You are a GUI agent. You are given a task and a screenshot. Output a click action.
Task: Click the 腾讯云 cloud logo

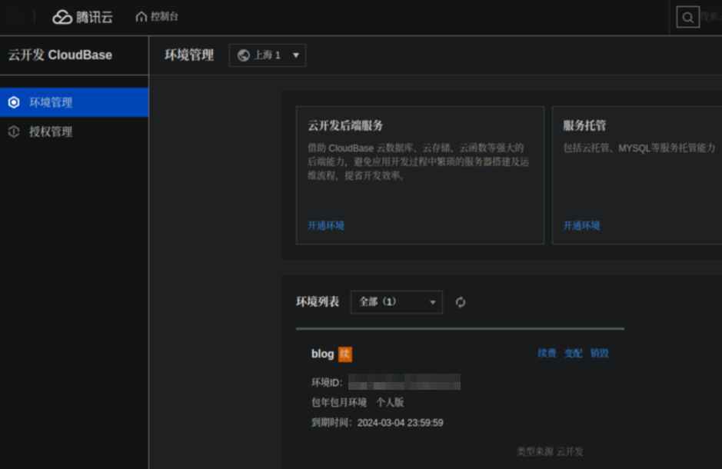pyautogui.click(x=82, y=17)
